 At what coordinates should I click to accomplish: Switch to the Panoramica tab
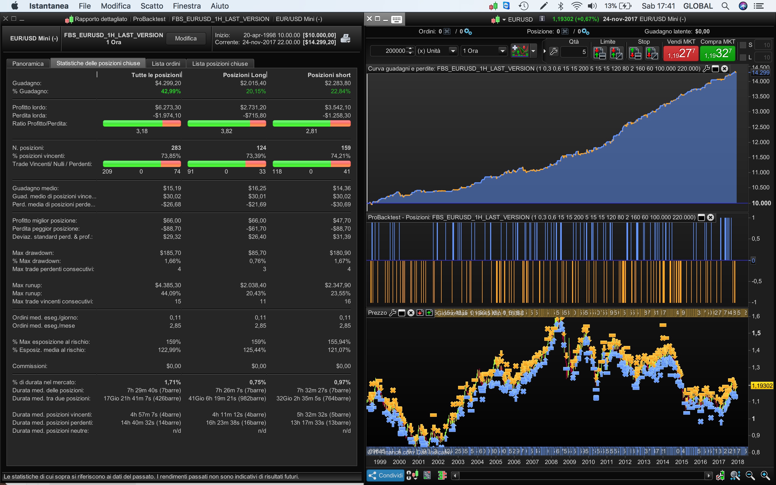pos(28,64)
